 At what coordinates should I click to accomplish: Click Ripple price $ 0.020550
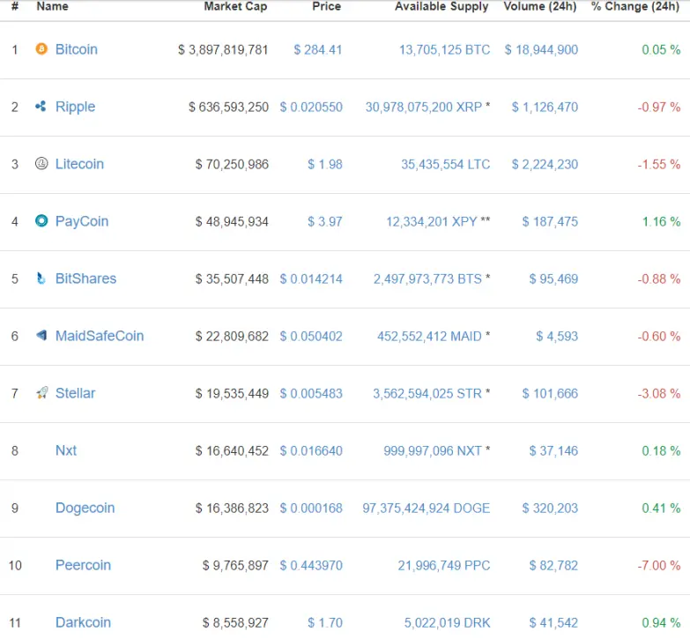(x=311, y=107)
